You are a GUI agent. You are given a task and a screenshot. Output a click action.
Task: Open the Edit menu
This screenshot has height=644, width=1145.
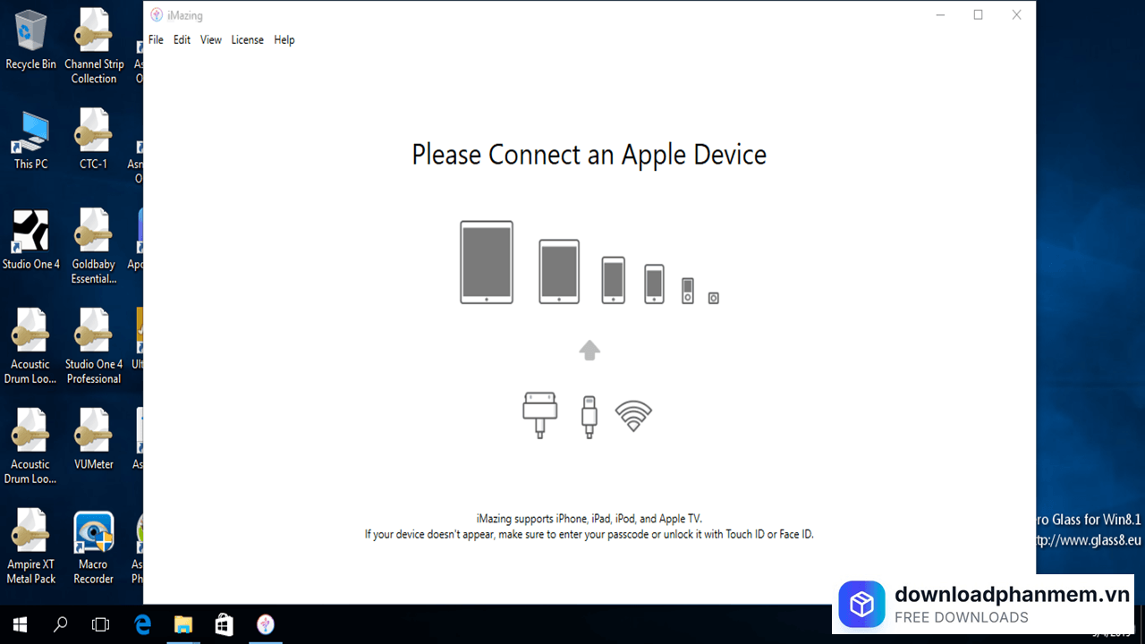(182, 40)
